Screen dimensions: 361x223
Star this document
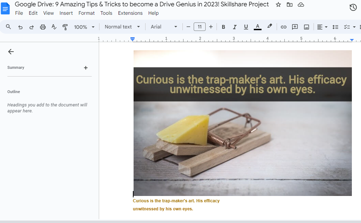[x=278, y=5]
